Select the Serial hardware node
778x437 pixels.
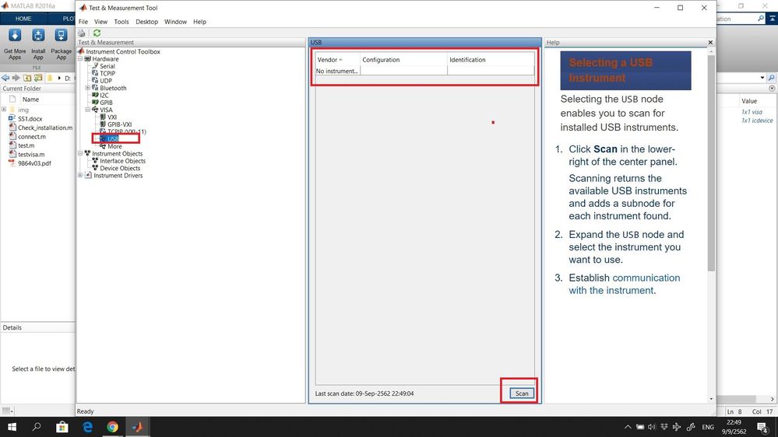pyautogui.click(x=107, y=66)
